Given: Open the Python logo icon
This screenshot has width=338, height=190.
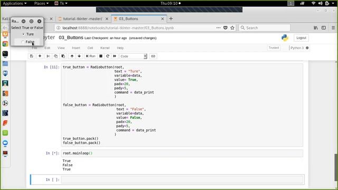Looking at the screenshot, I should tap(285, 37).
